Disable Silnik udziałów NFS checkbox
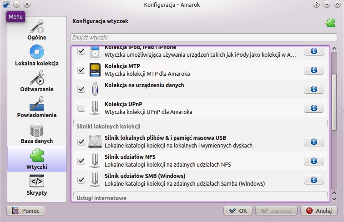This screenshot has height=222, width=344. (x=81, y=161)
